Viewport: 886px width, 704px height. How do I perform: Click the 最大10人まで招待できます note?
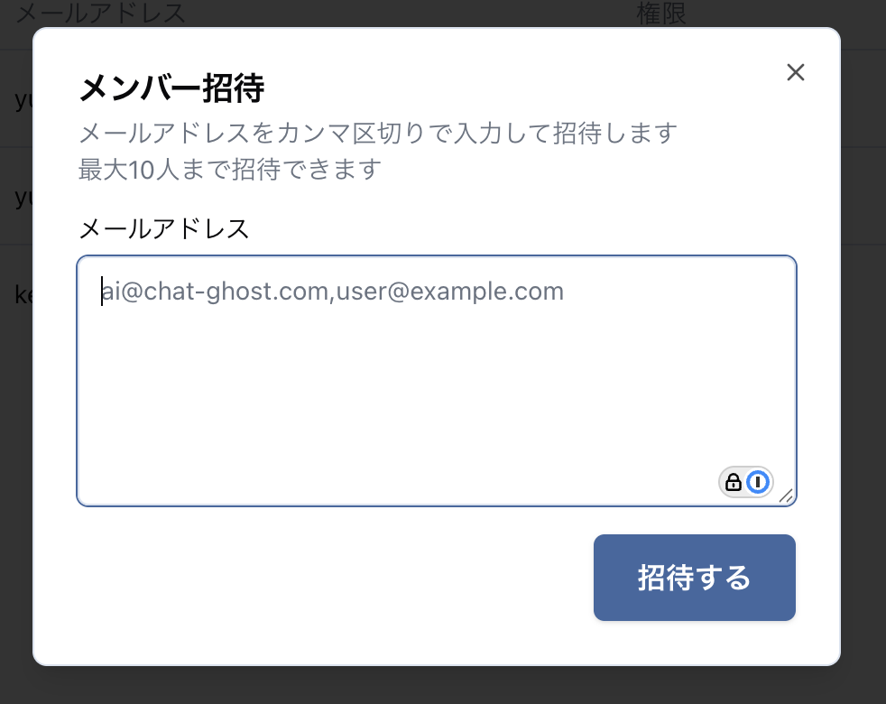pos(230,169)
